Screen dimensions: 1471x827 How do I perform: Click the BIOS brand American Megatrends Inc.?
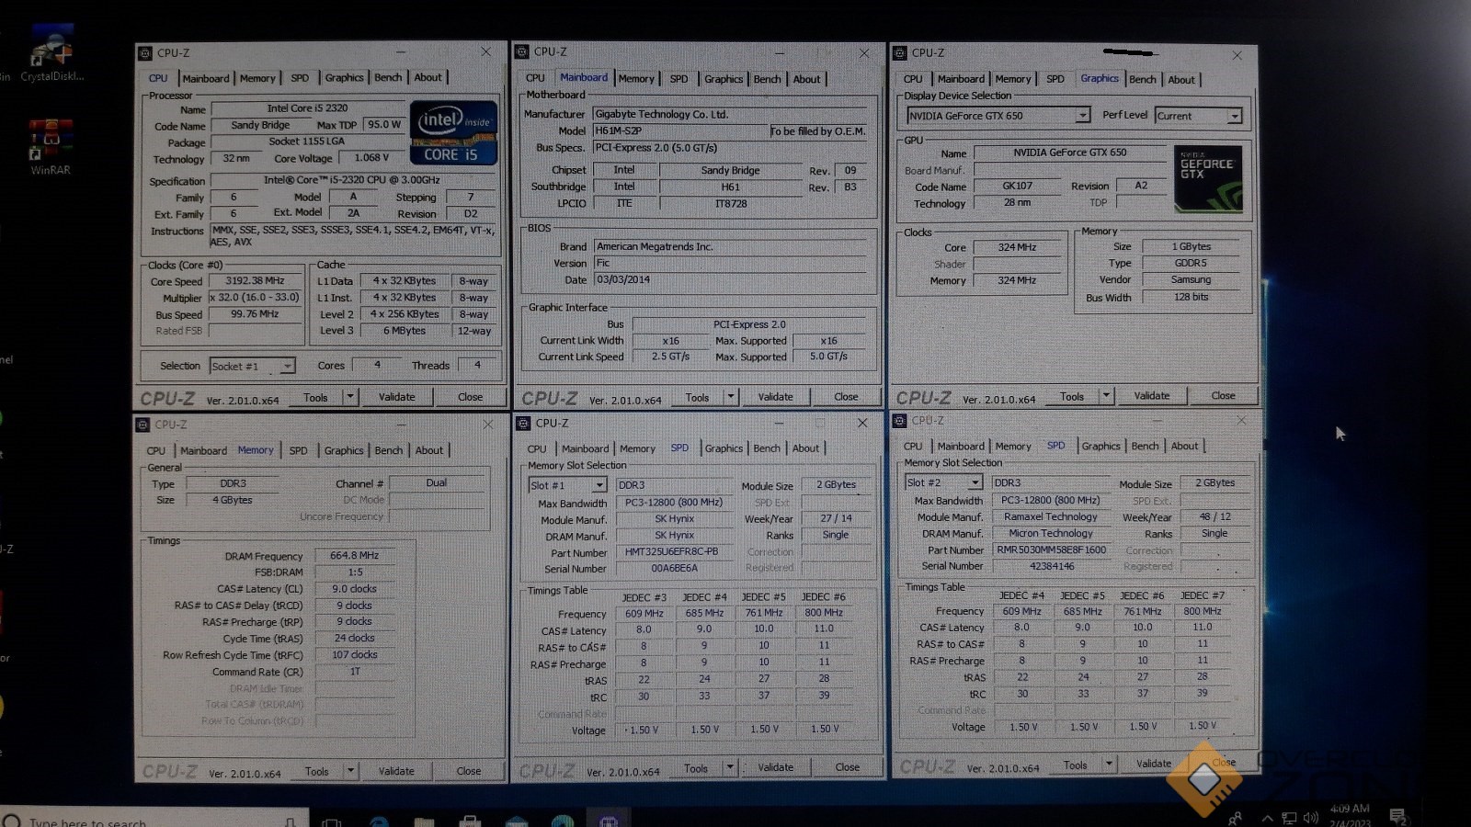click(730, 246)
